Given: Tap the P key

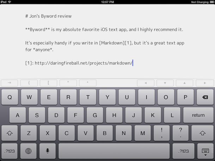Looking at the screenshot, I should tap(185, 97).
